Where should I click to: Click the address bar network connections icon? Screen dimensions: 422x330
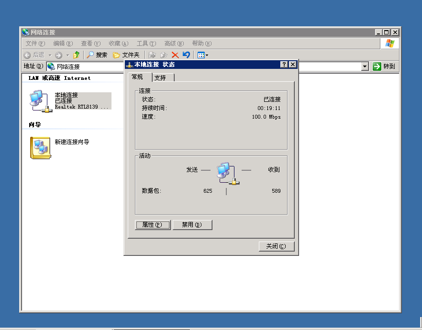[51, 66]
